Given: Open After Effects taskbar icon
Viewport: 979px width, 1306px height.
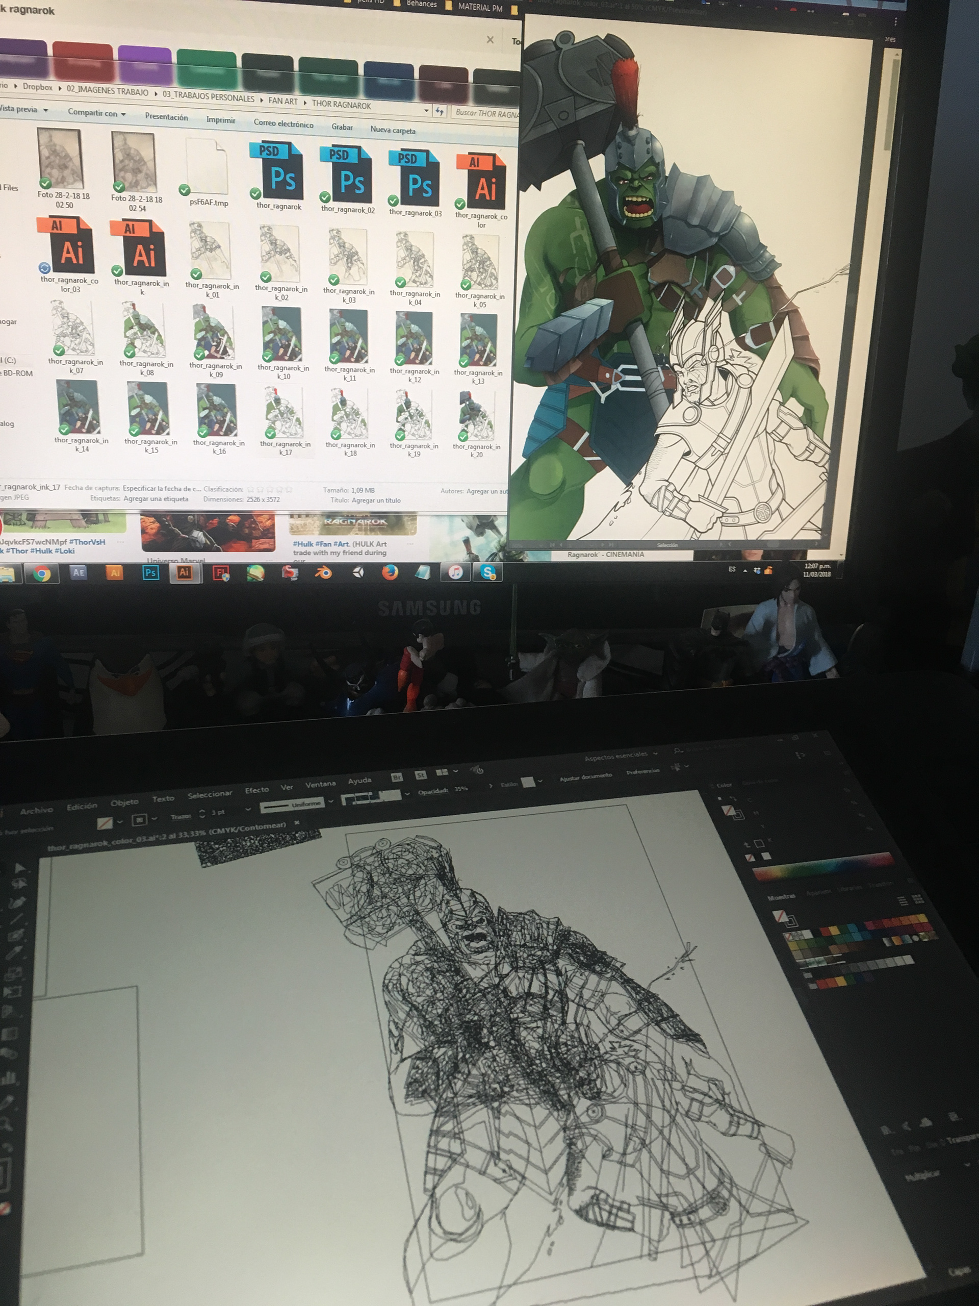Looking at the screenshot, I should tap(79, 572).
